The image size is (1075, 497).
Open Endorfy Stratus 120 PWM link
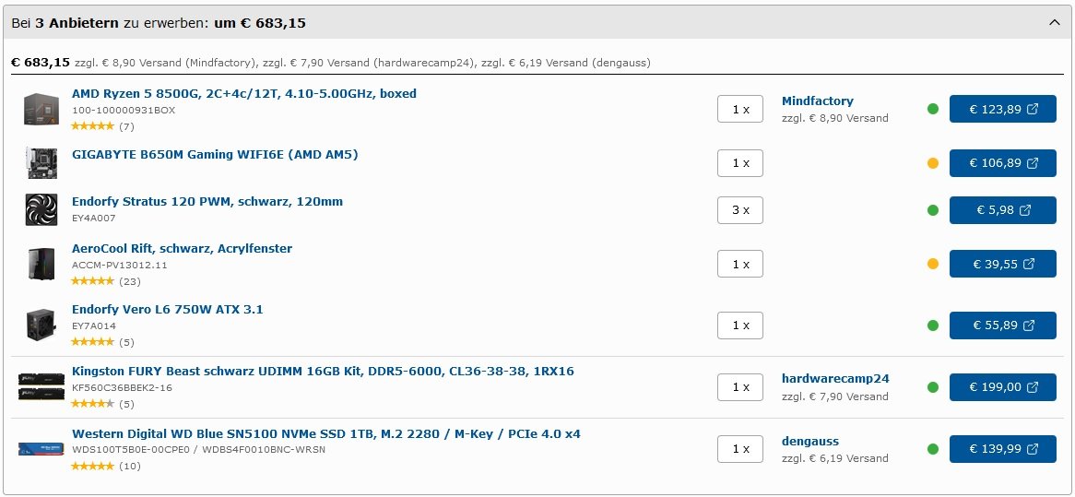click(207, 202)
